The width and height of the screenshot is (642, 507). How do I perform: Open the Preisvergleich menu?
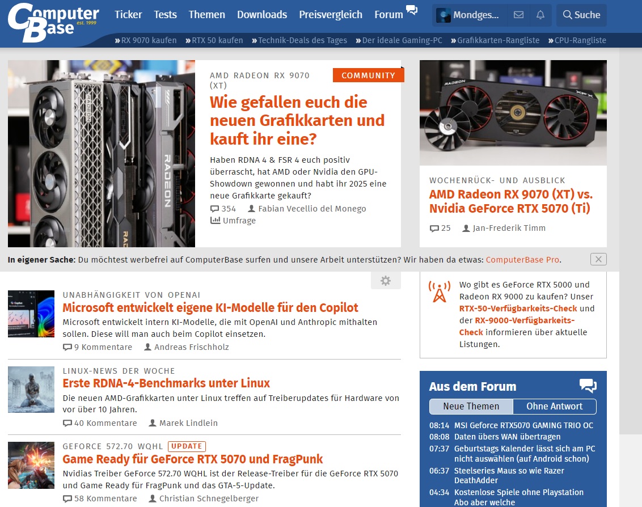(331, 15)
